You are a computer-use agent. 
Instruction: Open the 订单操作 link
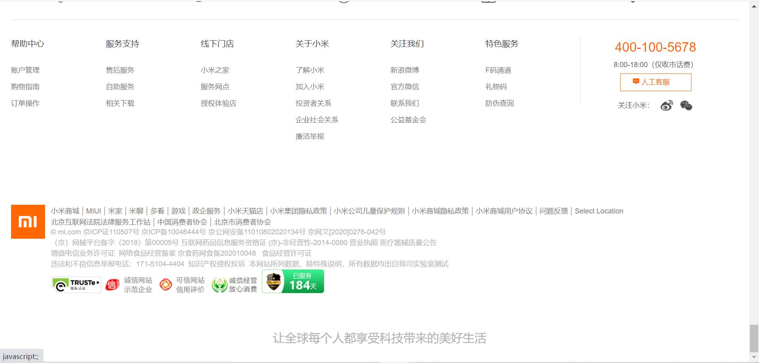coord(25,103)
